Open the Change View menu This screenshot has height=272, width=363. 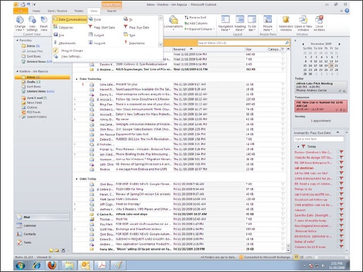coord(20,24)
